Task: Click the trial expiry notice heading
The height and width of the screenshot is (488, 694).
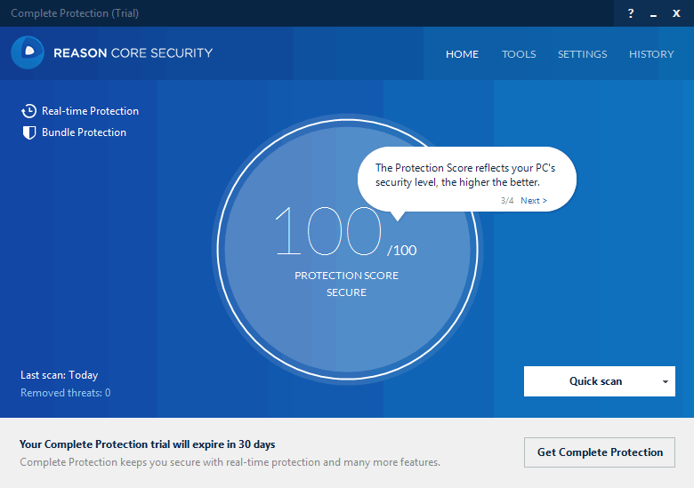Action: pos(148,444)
